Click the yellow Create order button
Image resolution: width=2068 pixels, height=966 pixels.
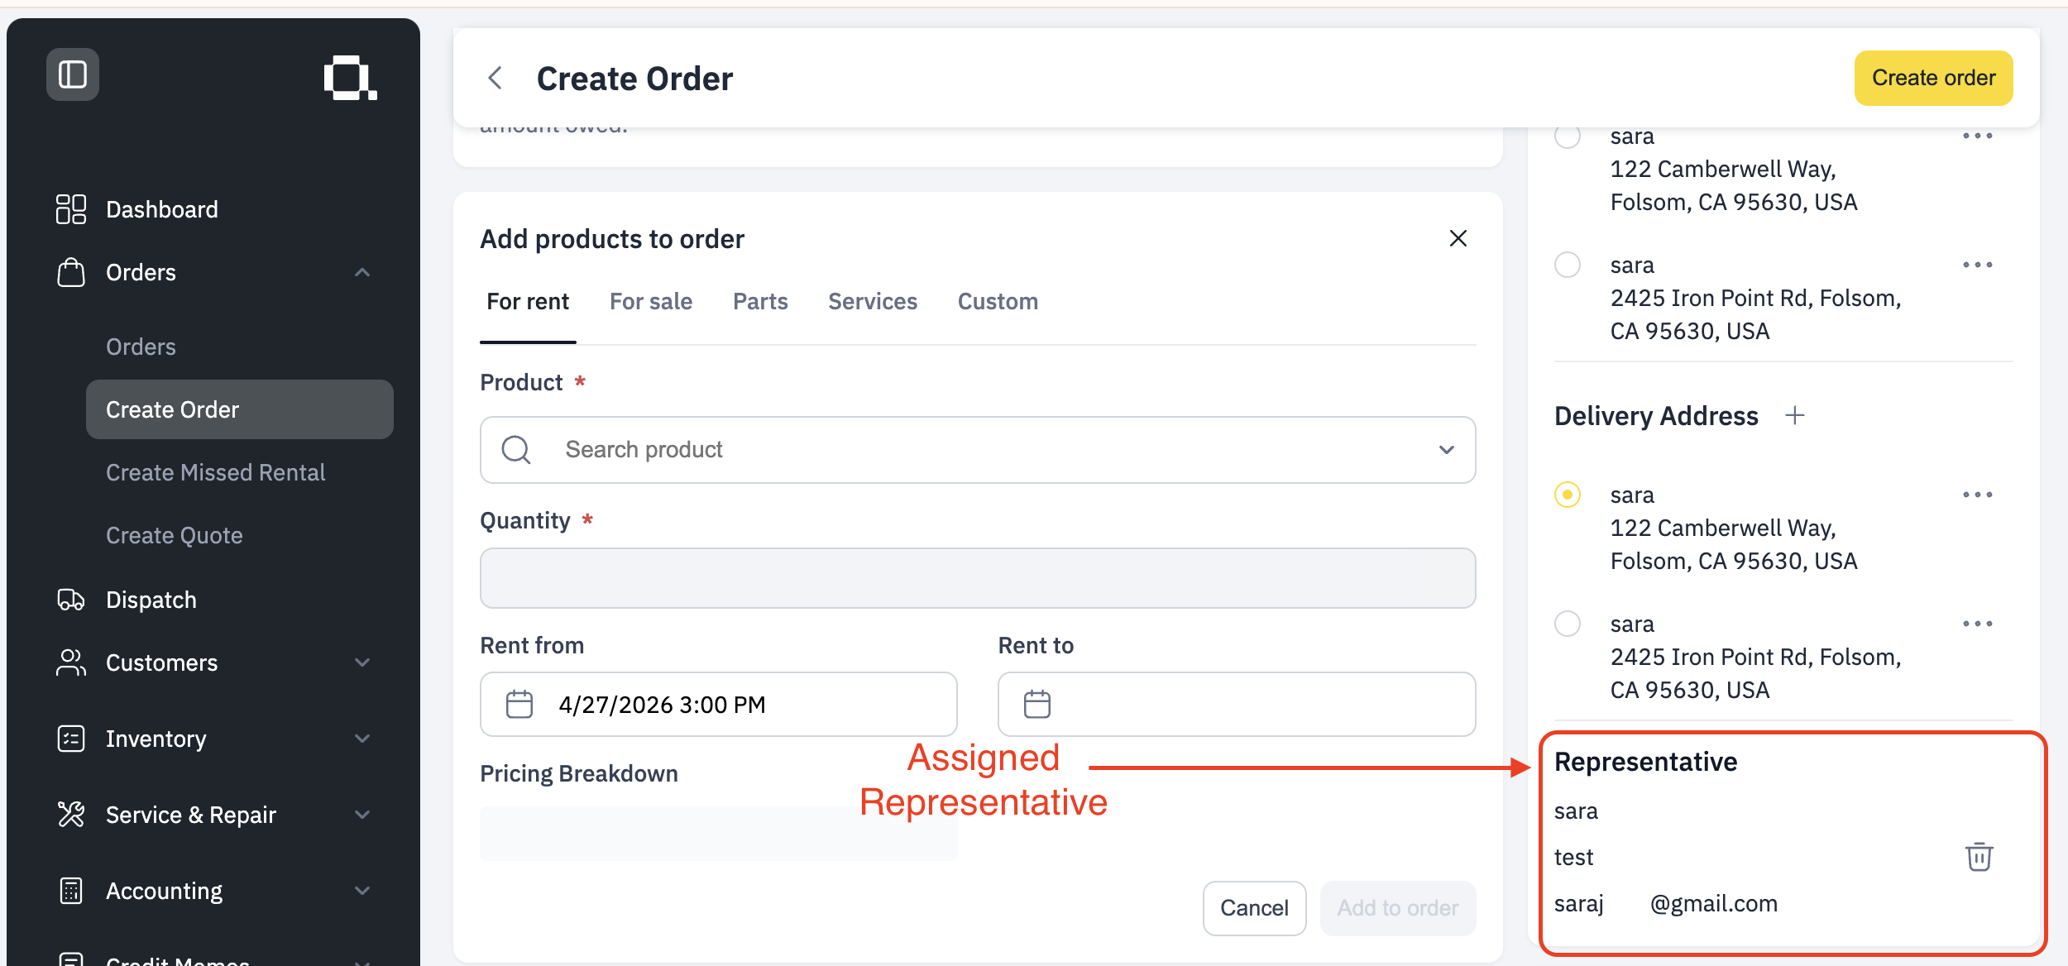1933,78
